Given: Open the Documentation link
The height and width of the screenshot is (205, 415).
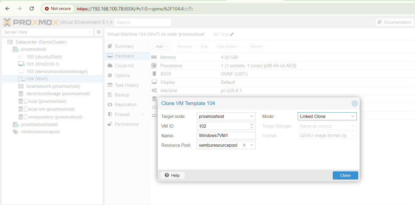Looking at the screenshot, I should 395,22.
